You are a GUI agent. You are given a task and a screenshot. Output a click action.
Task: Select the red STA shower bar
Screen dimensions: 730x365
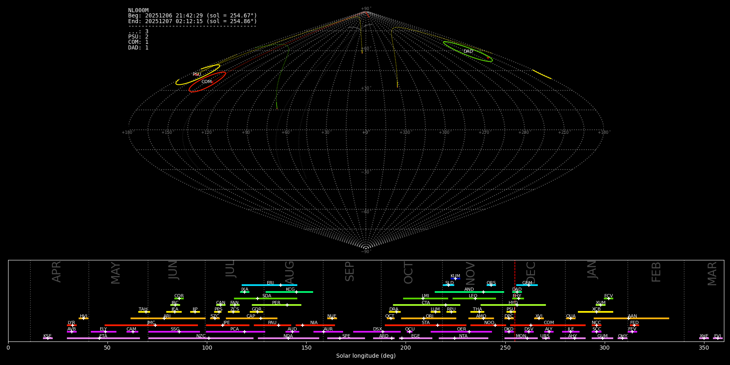[x=410, y=325]
